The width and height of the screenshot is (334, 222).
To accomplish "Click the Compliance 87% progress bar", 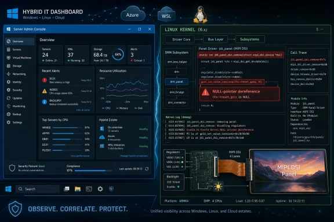I will (x=93, y=171).
